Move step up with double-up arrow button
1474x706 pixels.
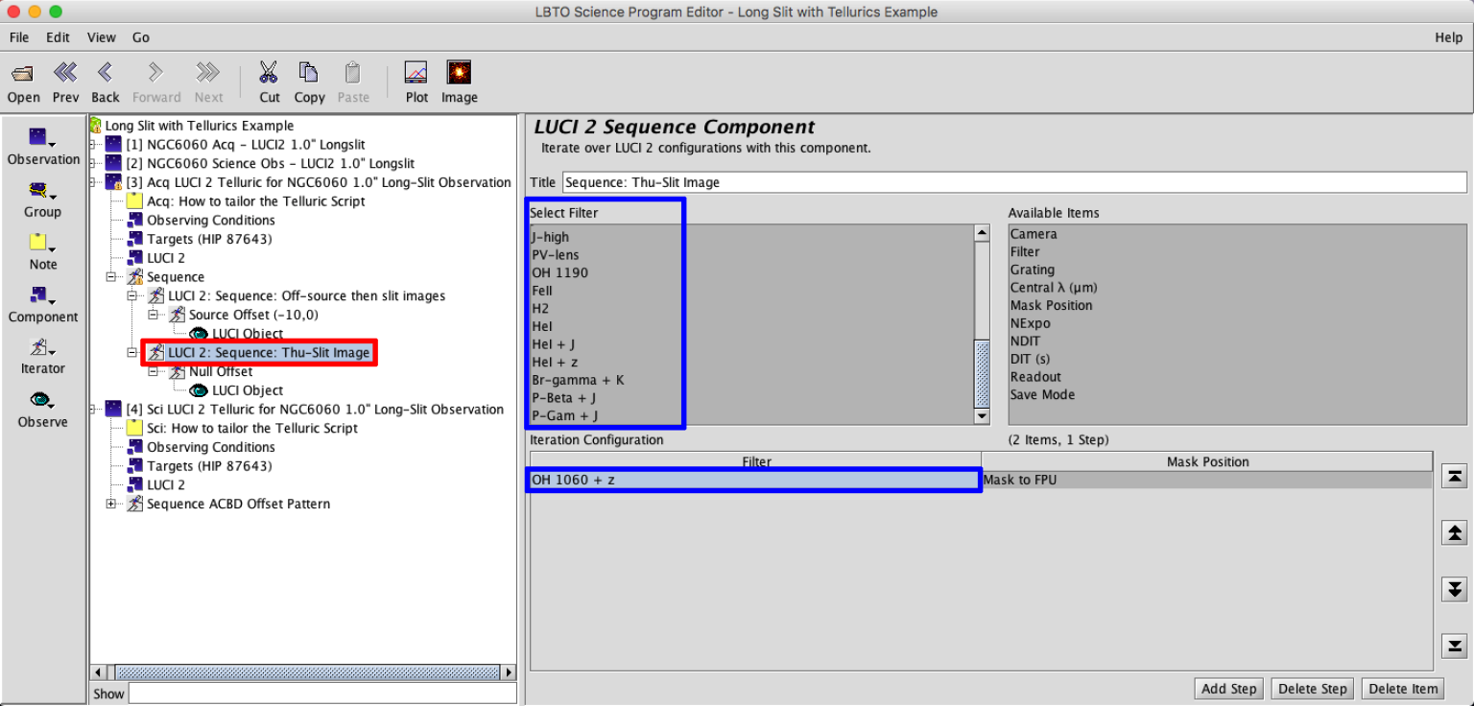[1454, 533]
